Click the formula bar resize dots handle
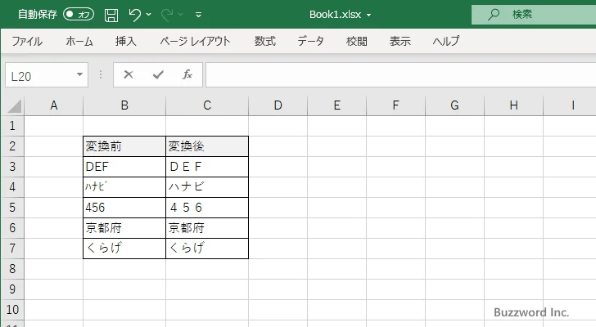 (x=101, y=74)
